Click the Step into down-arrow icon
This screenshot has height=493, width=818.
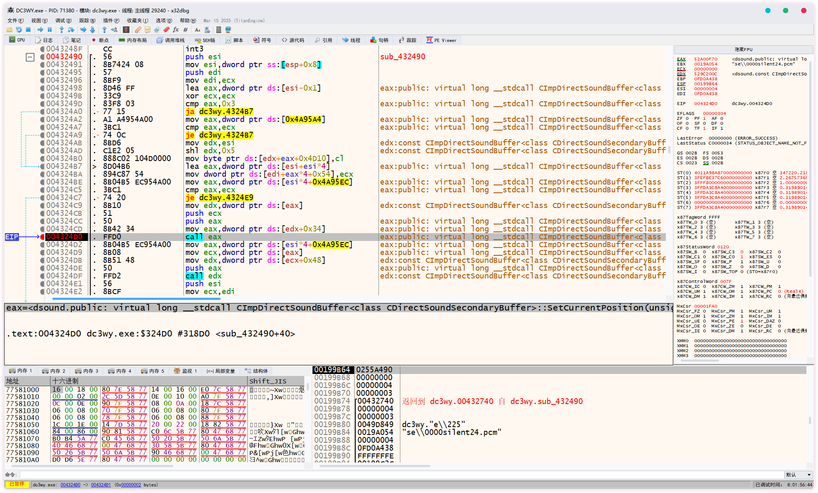pos(61,30)
